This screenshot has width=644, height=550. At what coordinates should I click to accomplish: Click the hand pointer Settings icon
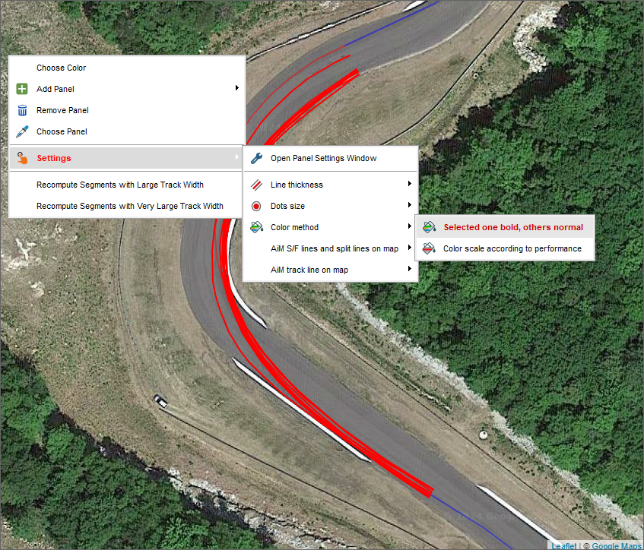pyautogui.click(x=22, y=158)
